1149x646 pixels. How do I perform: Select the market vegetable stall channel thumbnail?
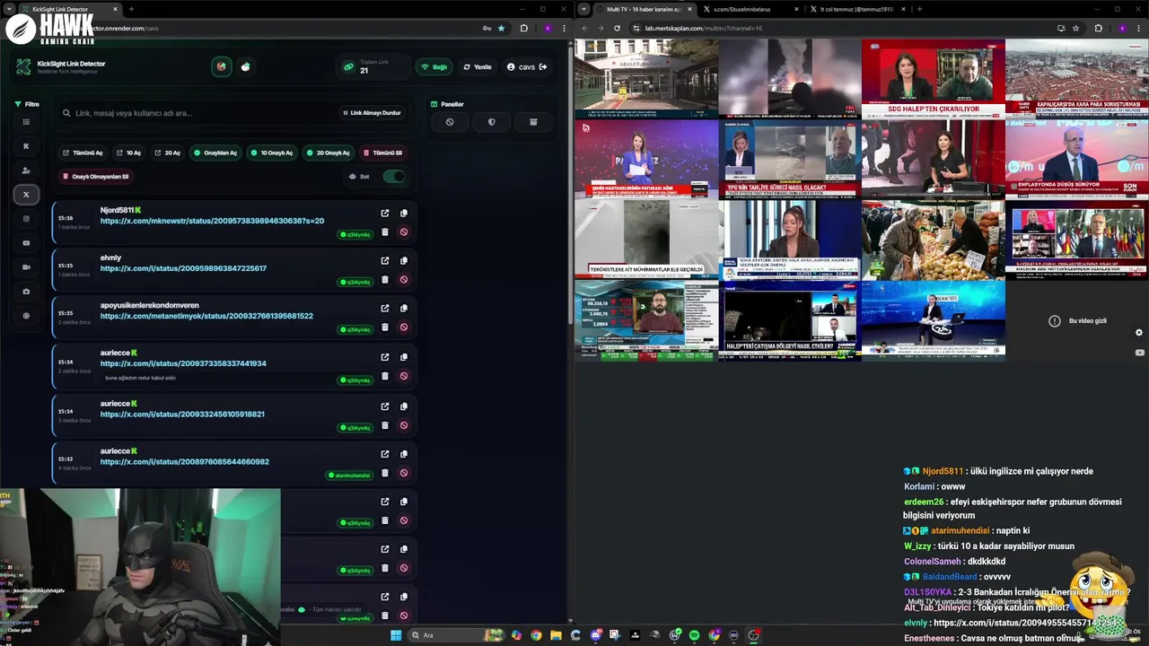pyautogui.click(x=934, y=240)
